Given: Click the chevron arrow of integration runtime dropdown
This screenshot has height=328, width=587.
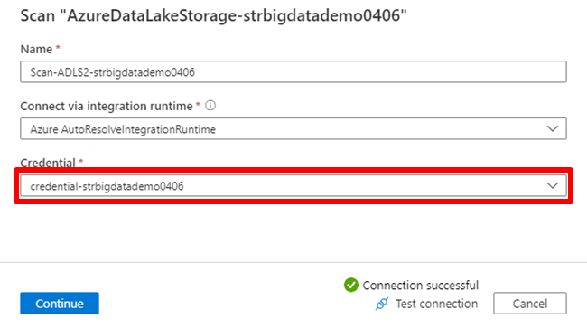Looking at the screenshot, I should pos(552,129).
